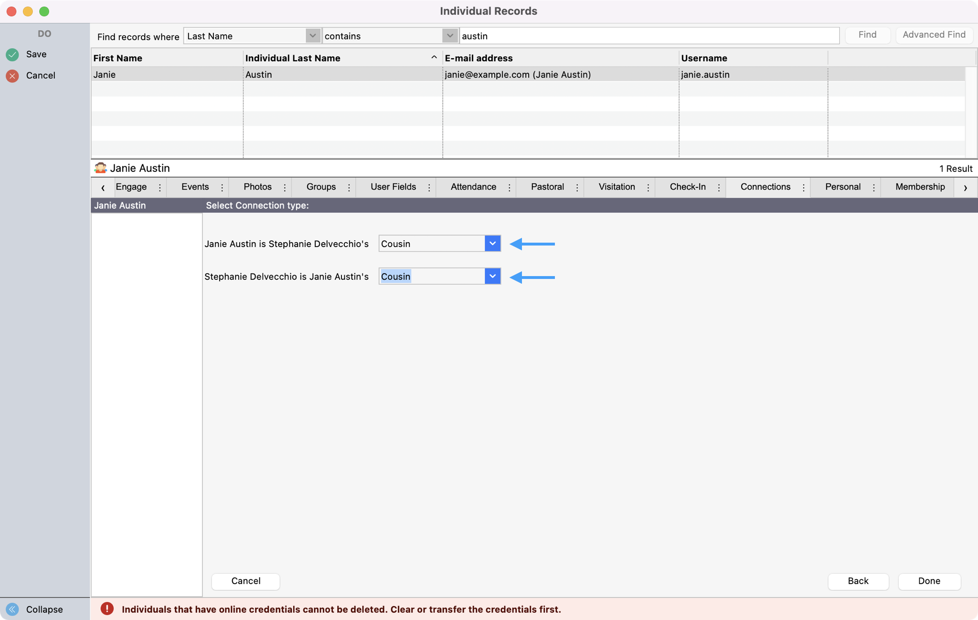This screenshot has width=978, height=620.
Task: Open the first Cousin connection dropdown
Action: [492, 243]
